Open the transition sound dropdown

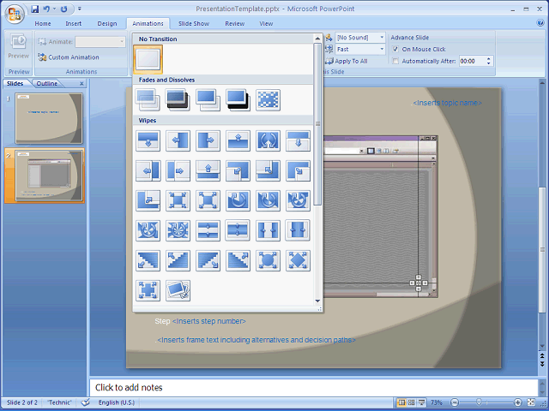(x=382, y=37)
